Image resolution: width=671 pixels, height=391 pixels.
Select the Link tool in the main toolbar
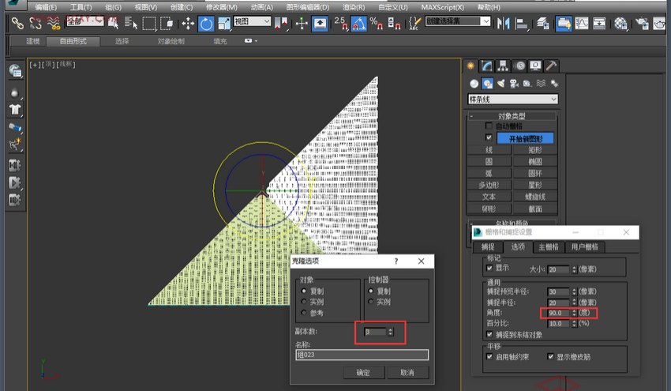[17, 23]
